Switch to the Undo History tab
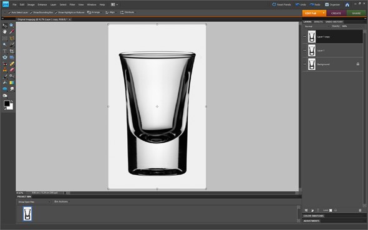 pos(334,22)
